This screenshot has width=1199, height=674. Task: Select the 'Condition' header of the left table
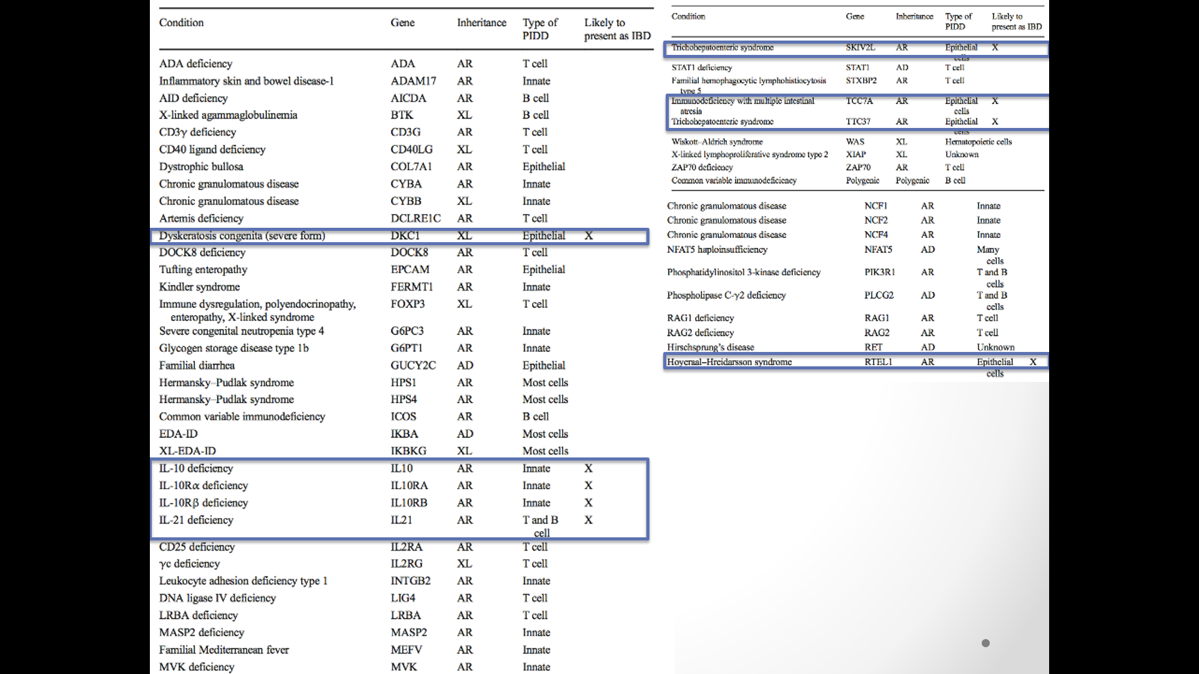[181, 22]
